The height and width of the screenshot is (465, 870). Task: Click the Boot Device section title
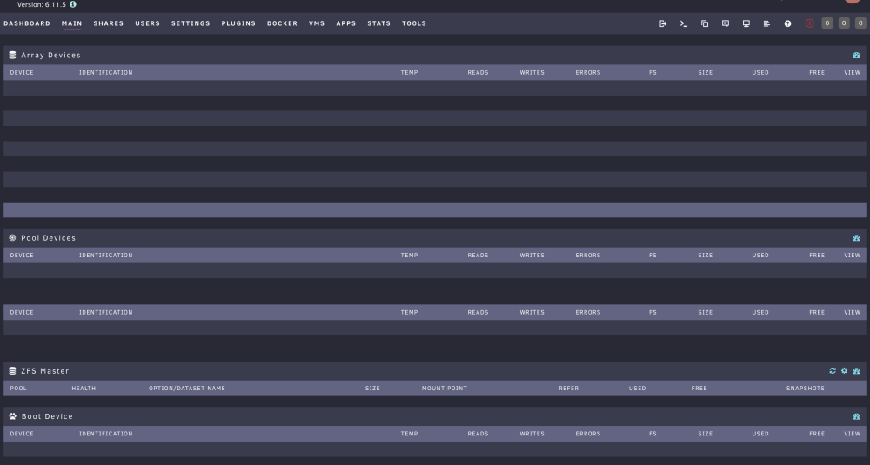click(47, 417)
